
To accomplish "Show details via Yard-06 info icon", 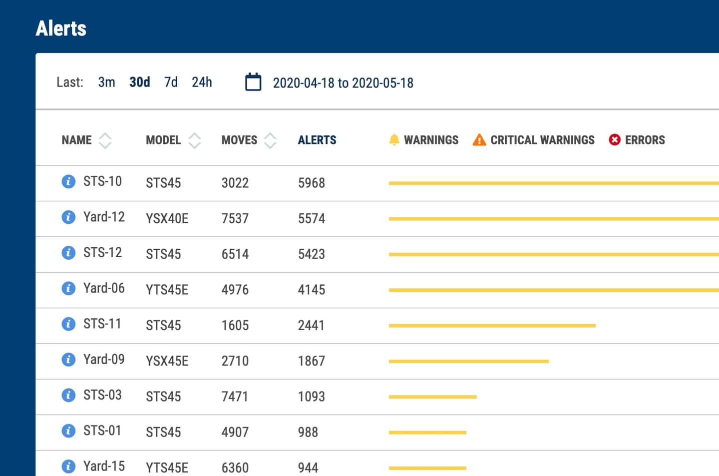I will tap(68, 288).
